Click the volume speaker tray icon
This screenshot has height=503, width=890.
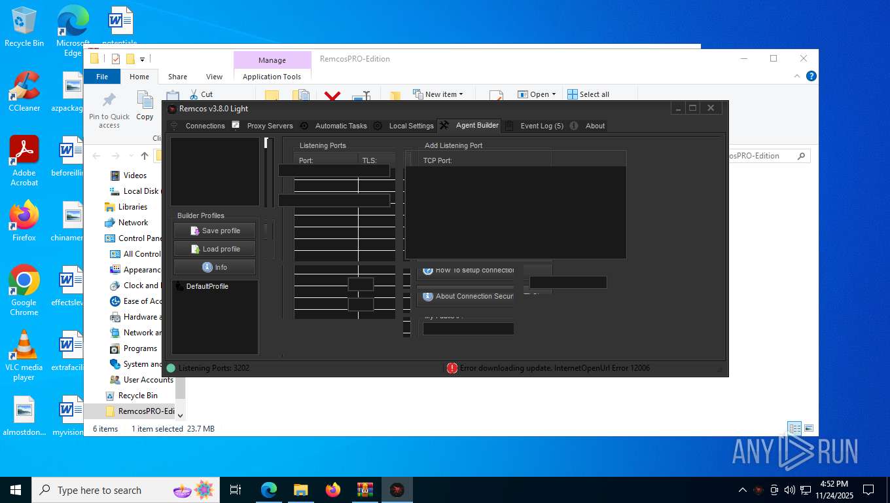pos(789,490)
